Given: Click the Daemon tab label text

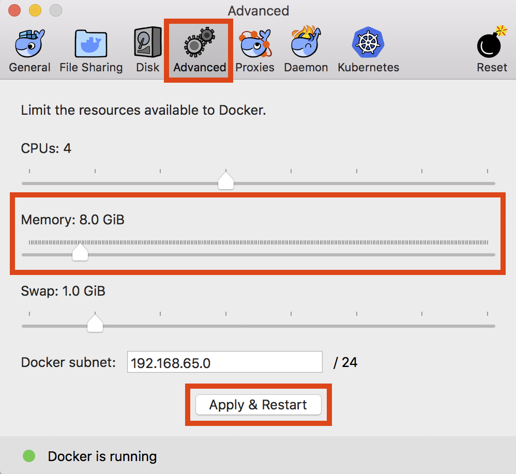Looking at the screenshot, I should click(x=306, y=67).
